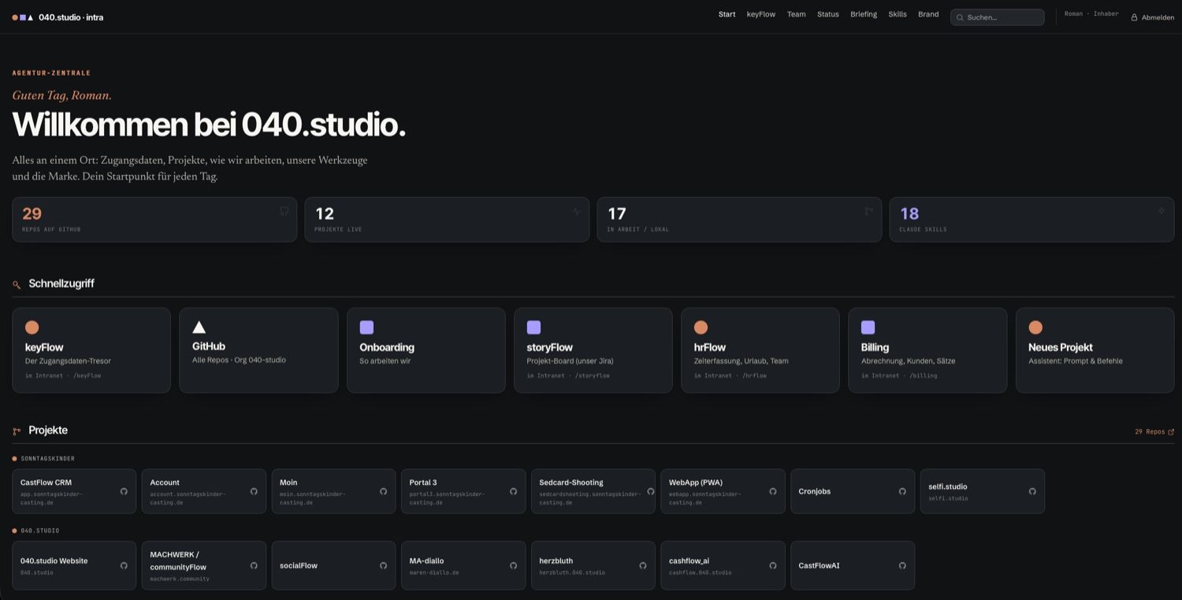1182x600 pixels.
Task: Click the lock icon beside Abmelden
Action: click(1135, 17)
